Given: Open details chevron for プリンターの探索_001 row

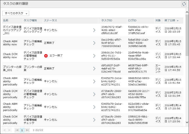Looking at the screenshot, I should point(94,68).
